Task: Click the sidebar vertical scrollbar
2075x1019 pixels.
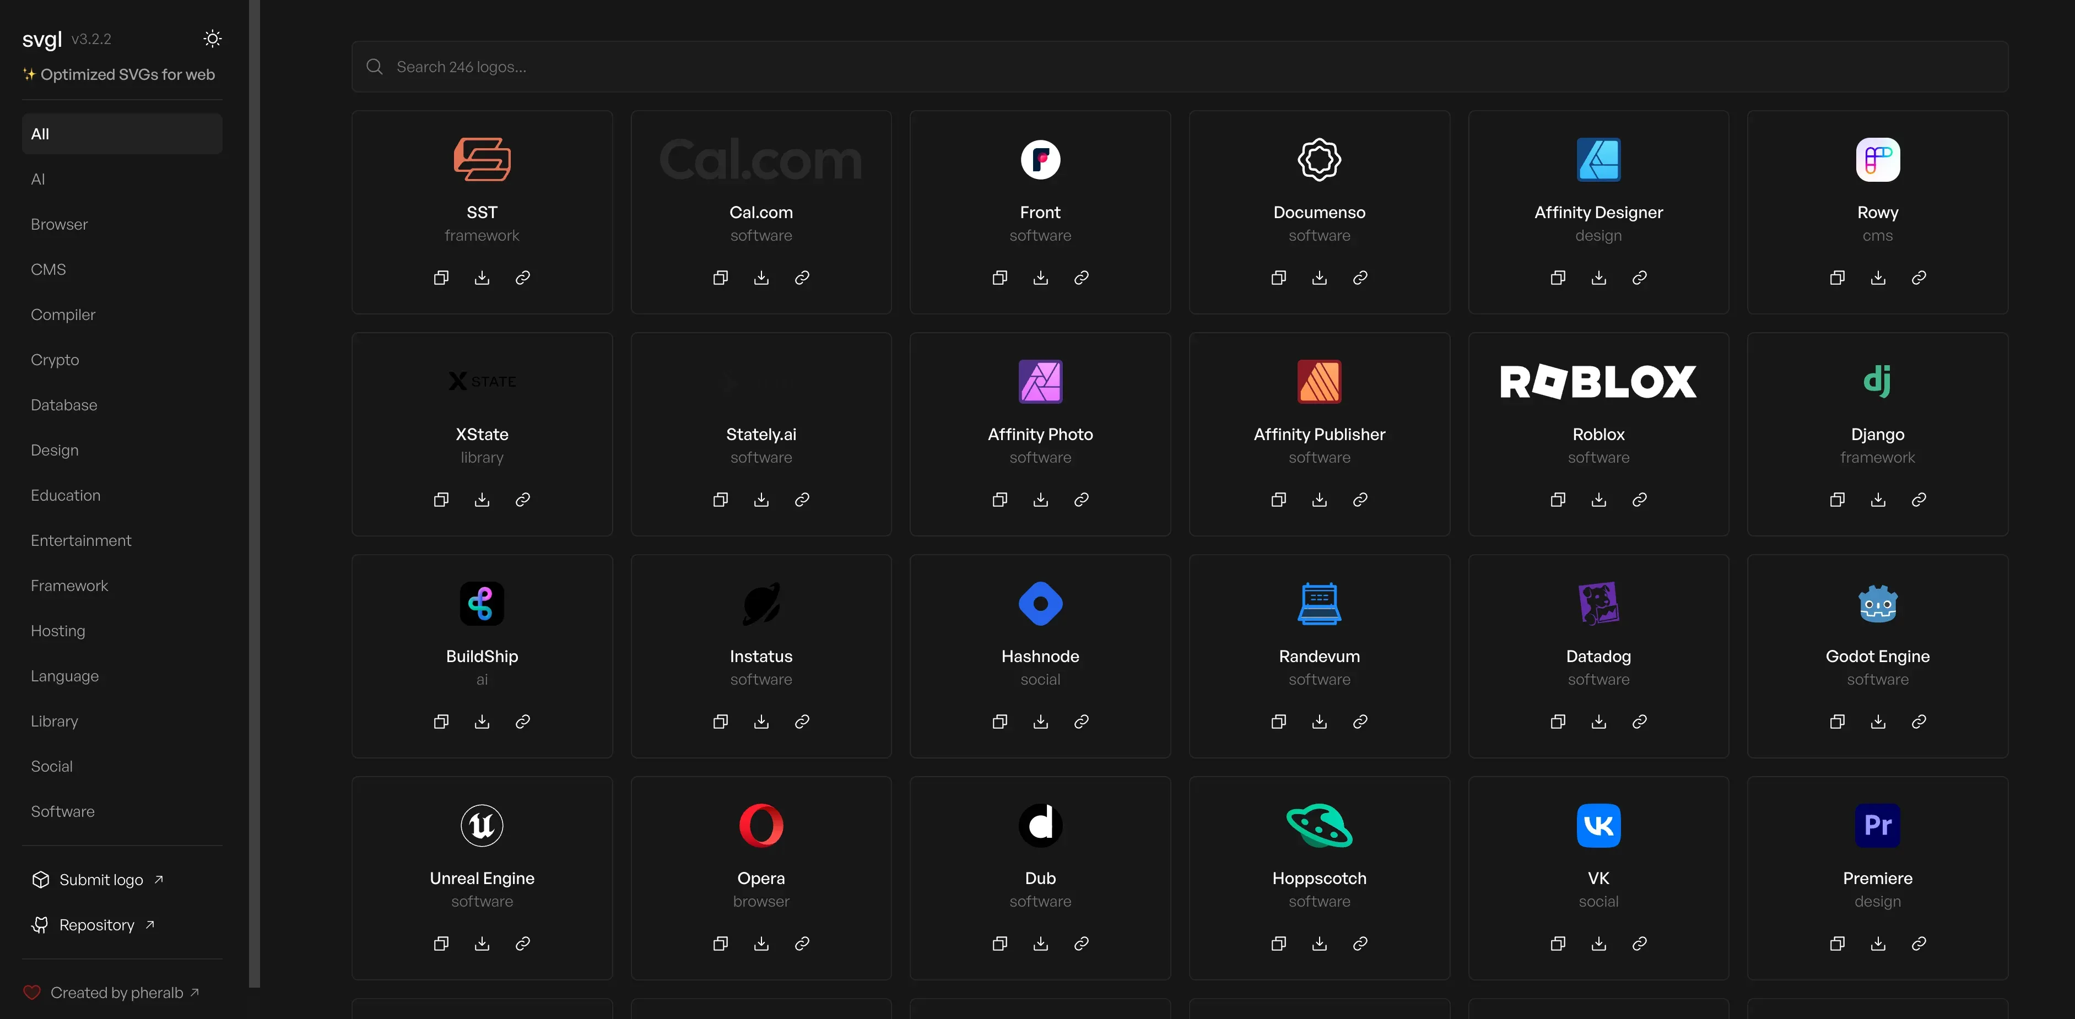Action: (255, 493)
